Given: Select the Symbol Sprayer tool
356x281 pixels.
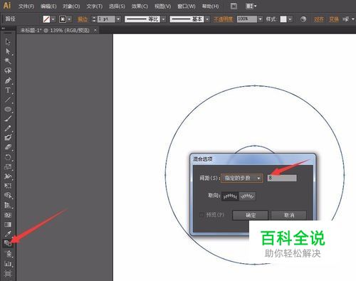Looking at the screenshot, I should (8, 254).
